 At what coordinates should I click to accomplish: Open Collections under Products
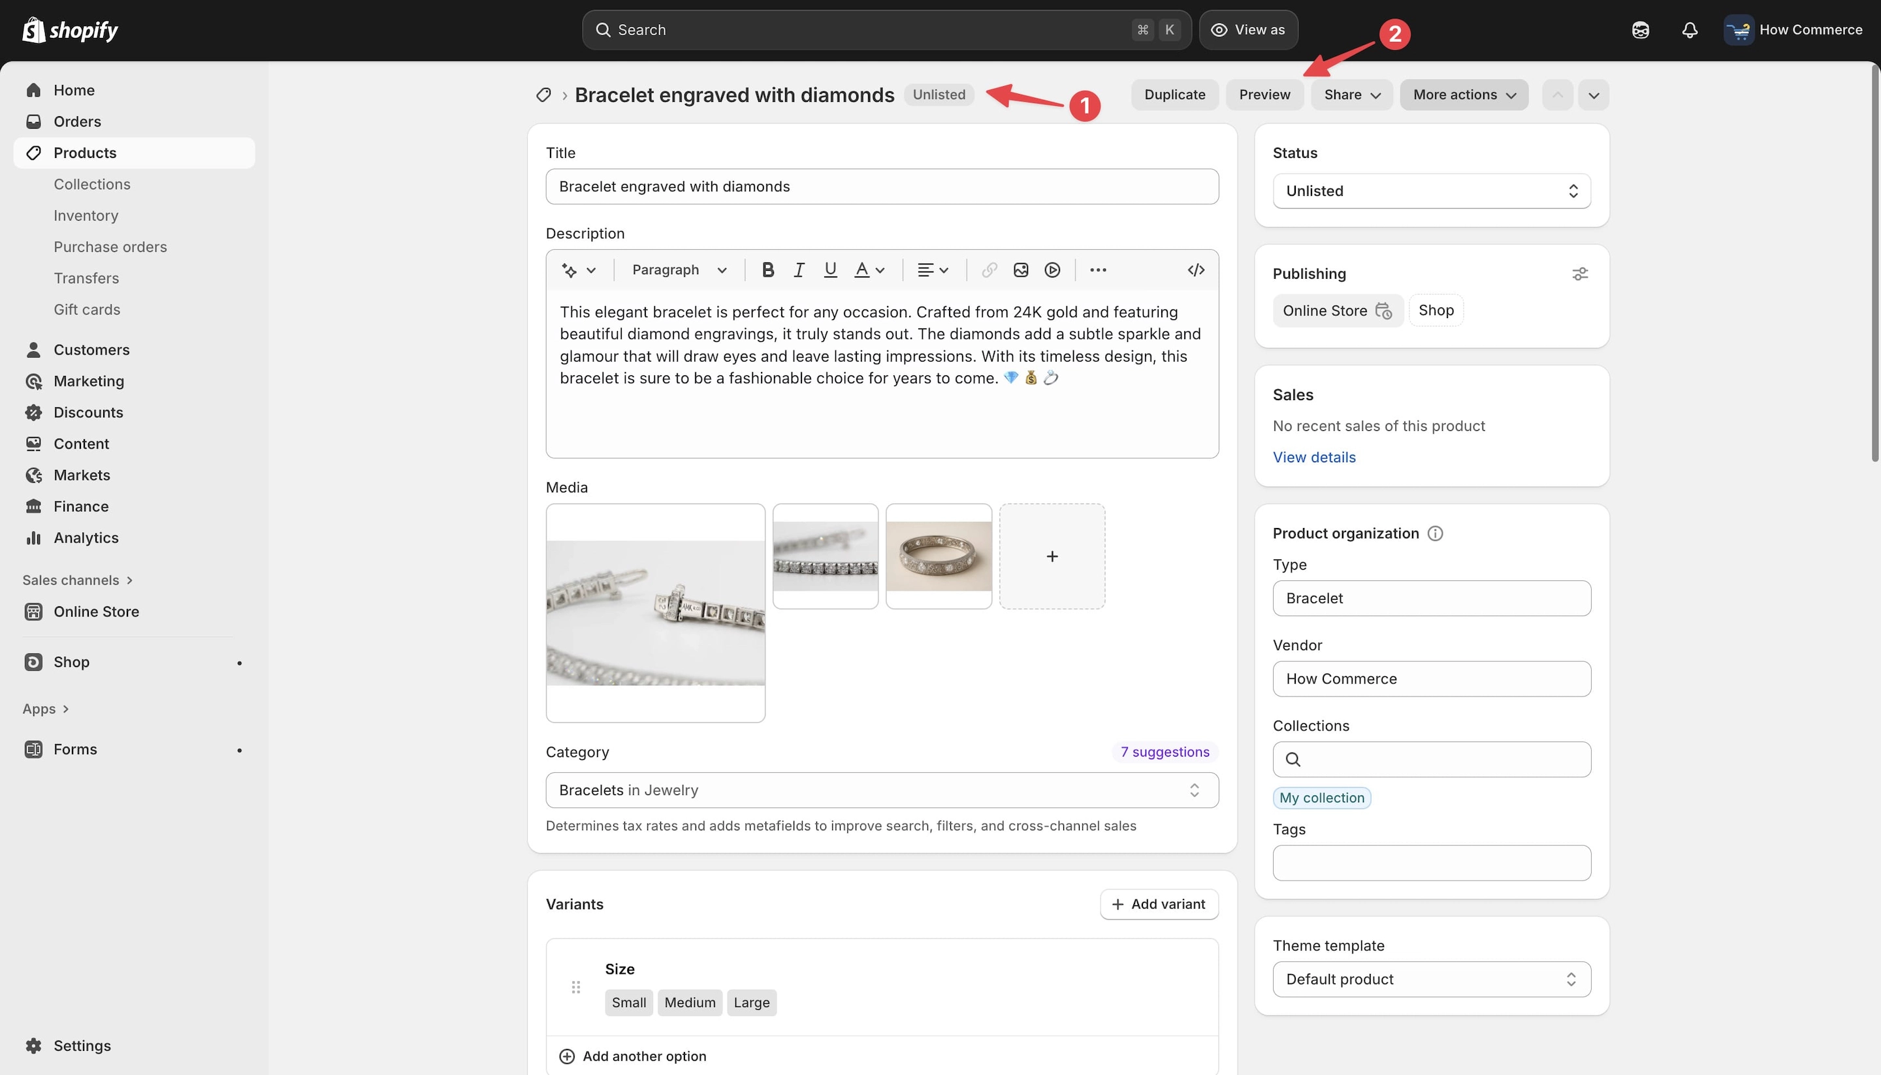(x=91, y=184)
